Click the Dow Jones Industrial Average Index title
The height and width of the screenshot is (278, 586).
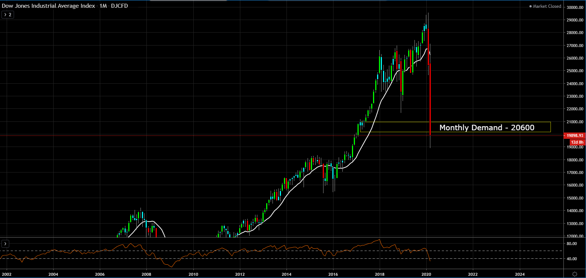pos(48,6)
